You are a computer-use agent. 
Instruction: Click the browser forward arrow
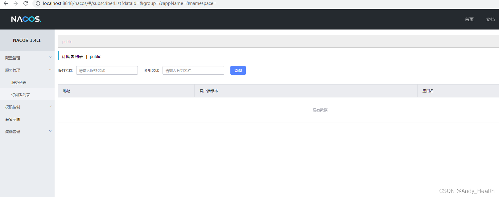coord(16,3)
